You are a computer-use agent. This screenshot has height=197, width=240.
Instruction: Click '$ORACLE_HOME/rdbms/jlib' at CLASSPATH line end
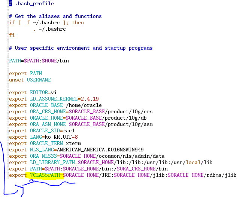point(202,175)
